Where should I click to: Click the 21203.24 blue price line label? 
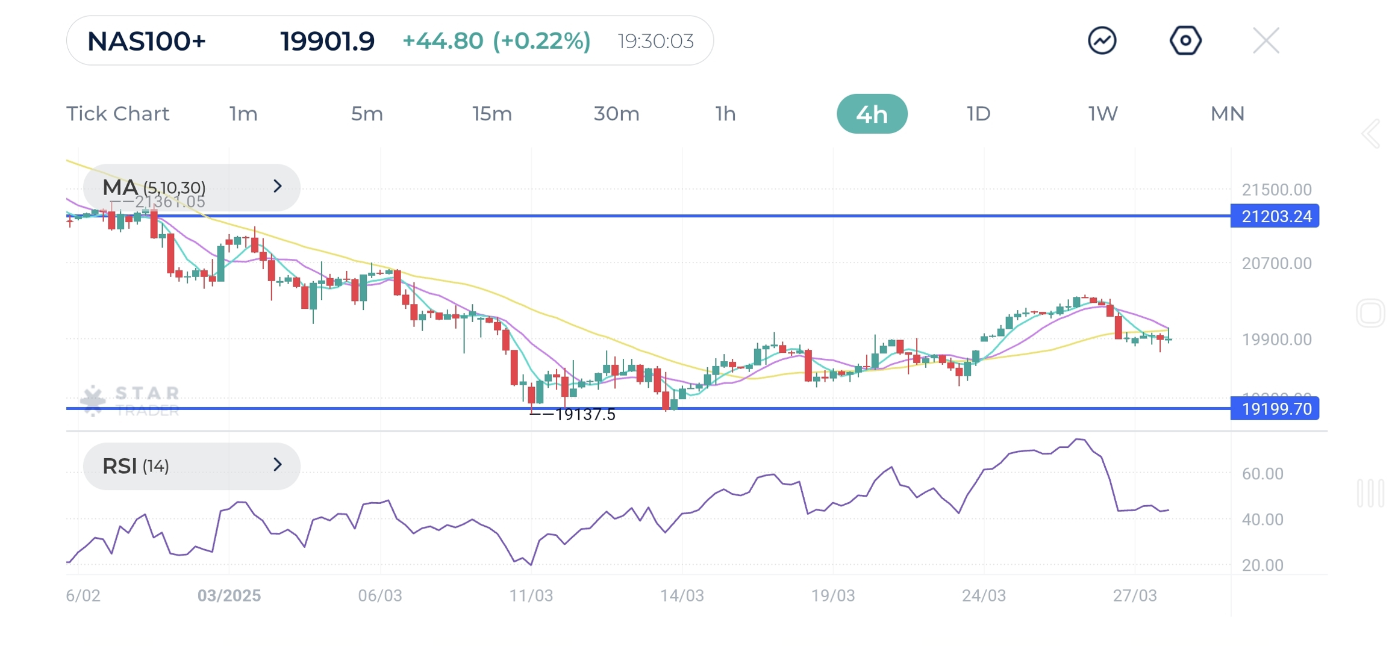tap(1274, 216)
